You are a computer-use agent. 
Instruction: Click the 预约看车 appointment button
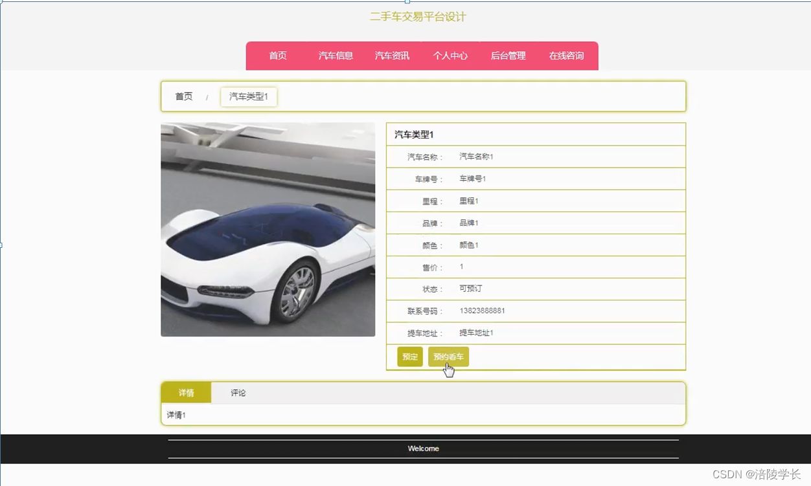tap(448, 357)
